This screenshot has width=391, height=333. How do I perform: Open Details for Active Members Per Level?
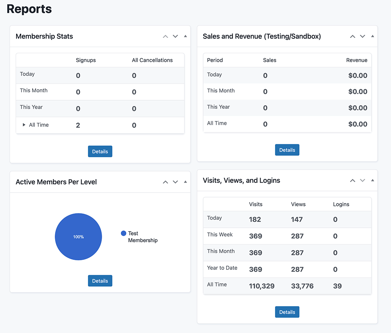point(100,281)
